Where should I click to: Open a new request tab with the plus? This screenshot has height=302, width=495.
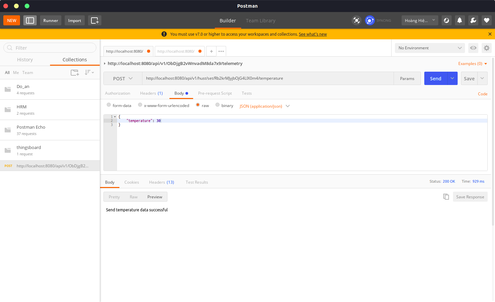click(x=211, y=51)
